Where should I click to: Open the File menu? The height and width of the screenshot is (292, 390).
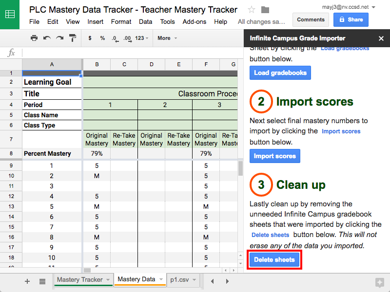coord(34,22)
